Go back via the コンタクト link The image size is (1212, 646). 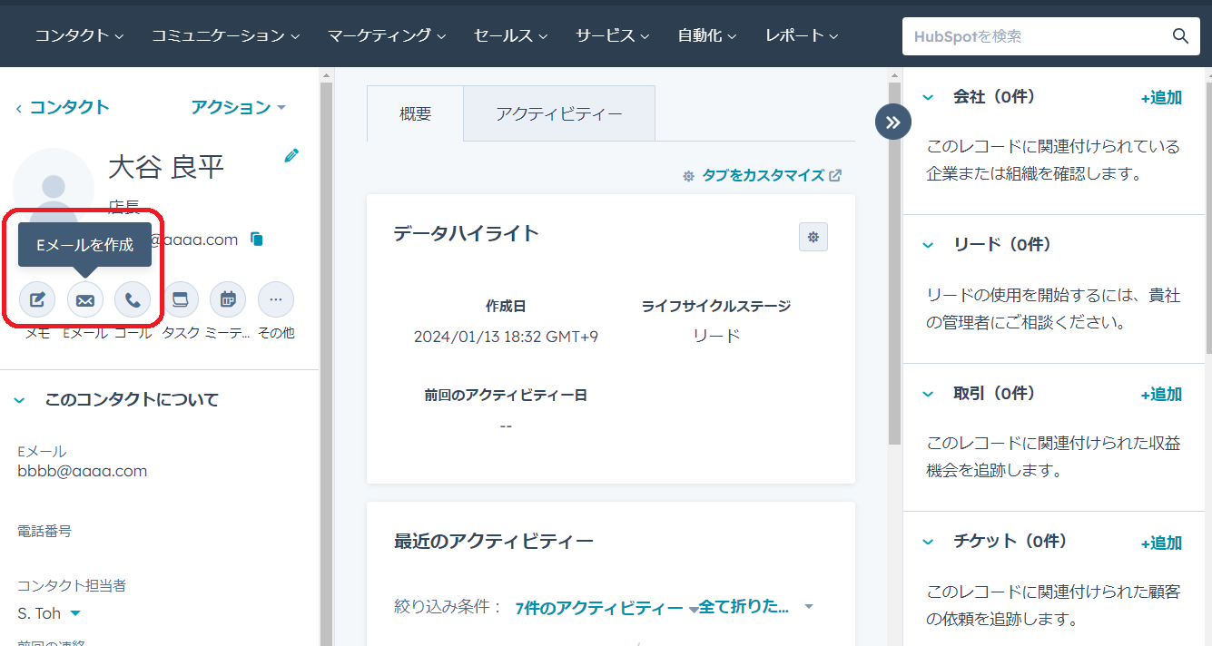coord(63,107)
